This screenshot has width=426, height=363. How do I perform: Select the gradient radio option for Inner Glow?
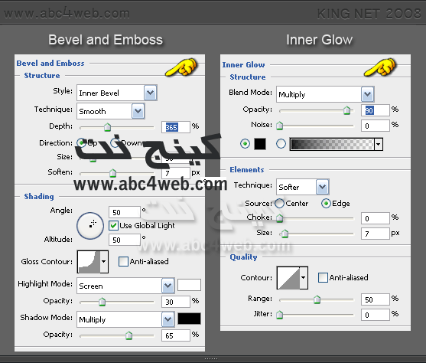click(x=281, y=144)
